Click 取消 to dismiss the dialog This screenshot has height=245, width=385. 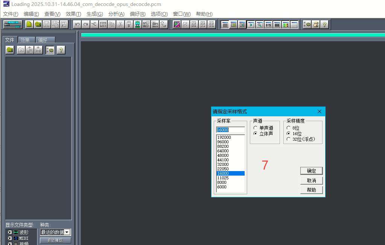point(311,180)
